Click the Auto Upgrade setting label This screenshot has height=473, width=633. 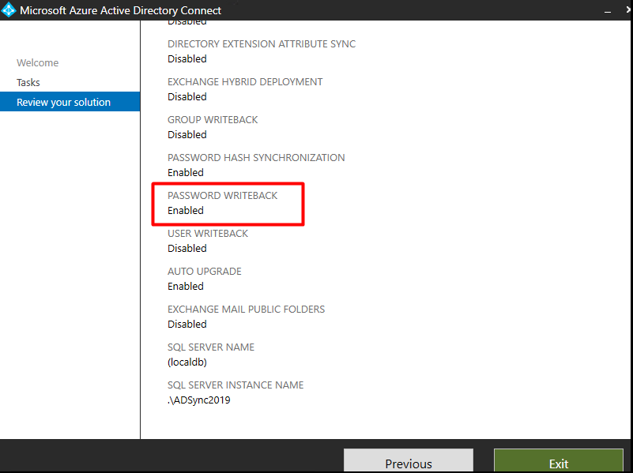pyautogui.click(x=205, y=272)
